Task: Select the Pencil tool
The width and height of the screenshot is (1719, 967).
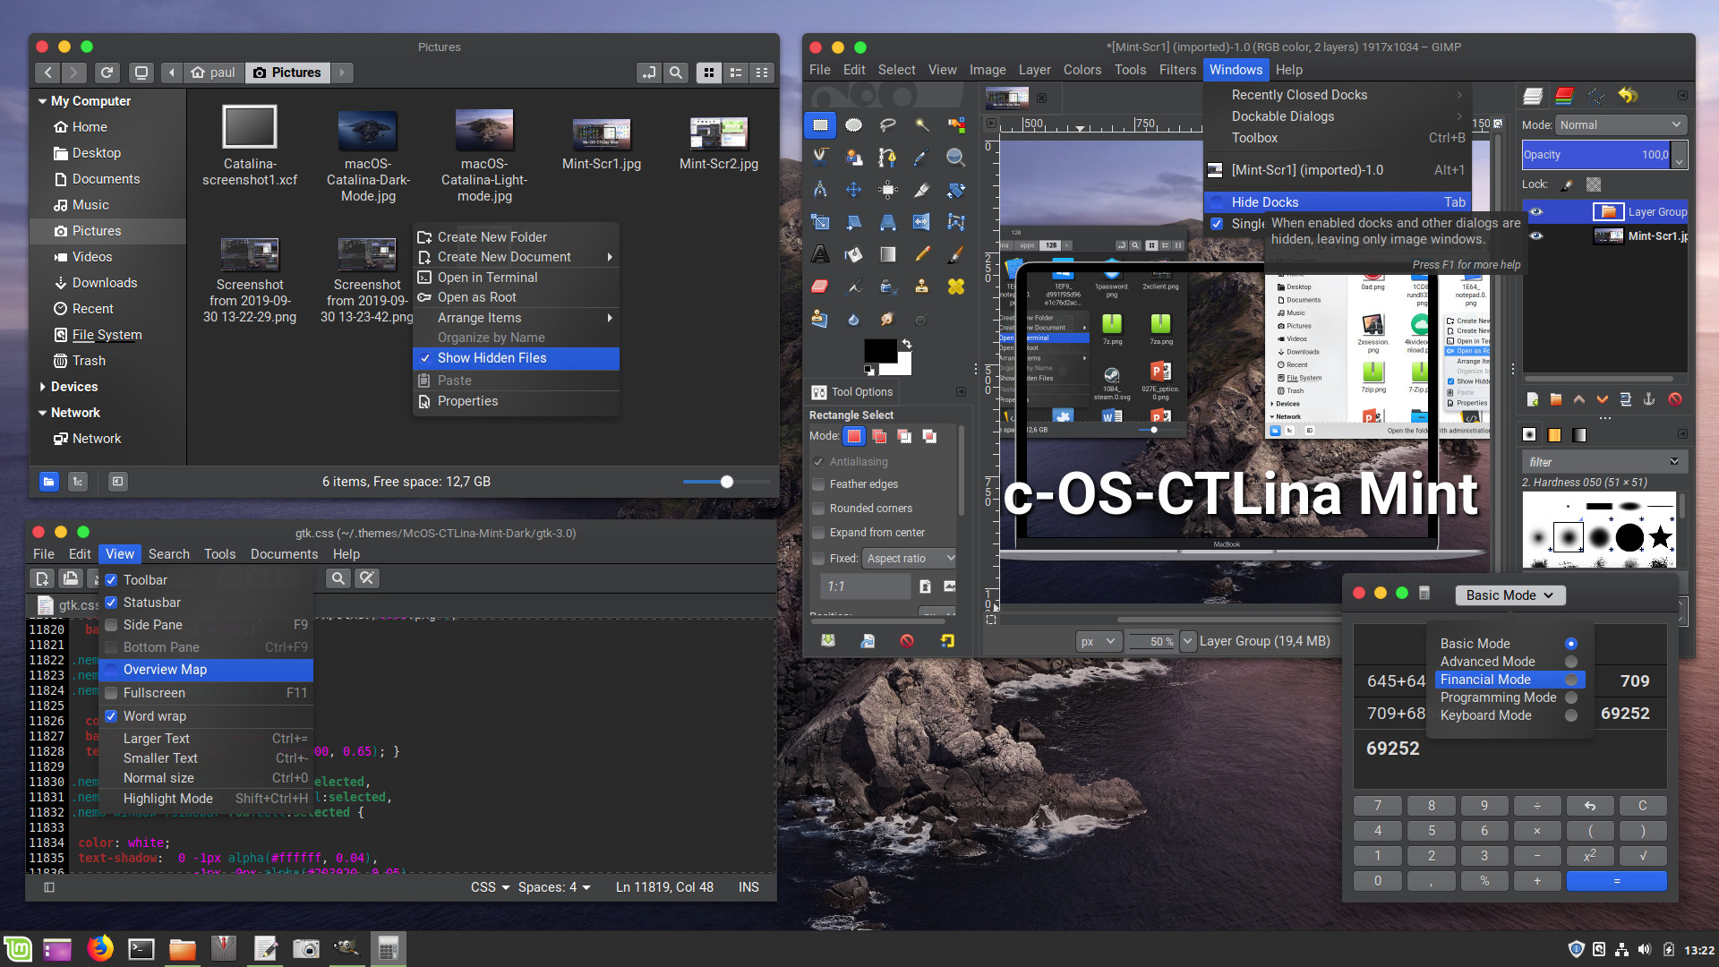Action: (921, 254)
